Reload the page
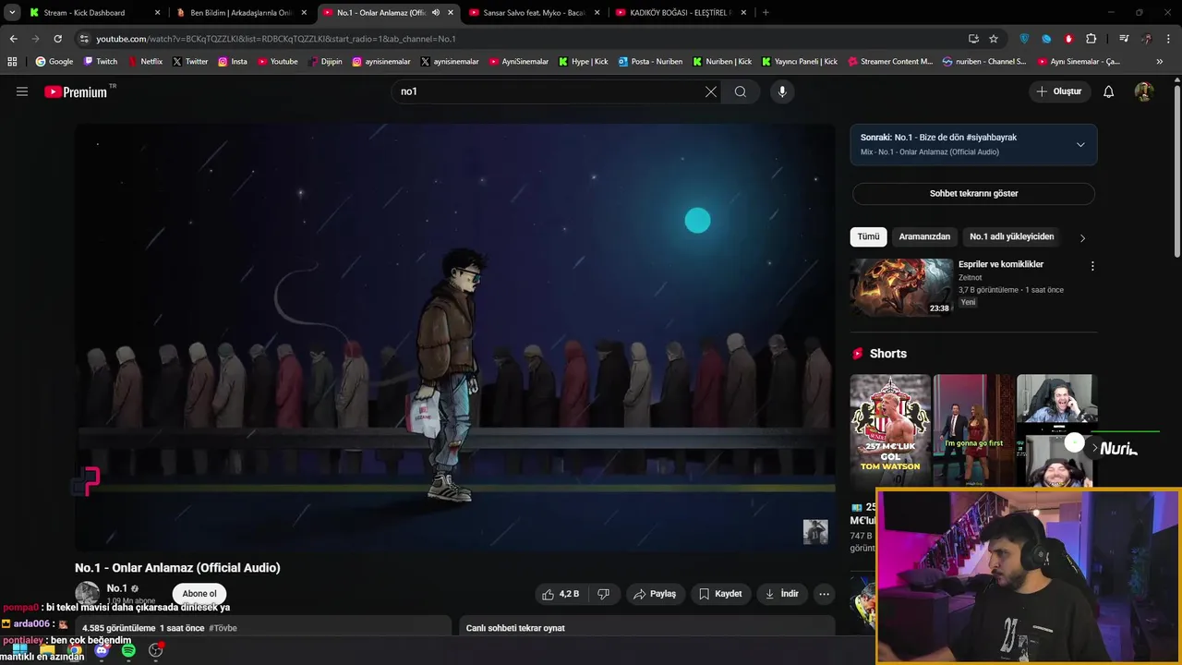Viewport: 1182px width, 665px height. (57, 39)
